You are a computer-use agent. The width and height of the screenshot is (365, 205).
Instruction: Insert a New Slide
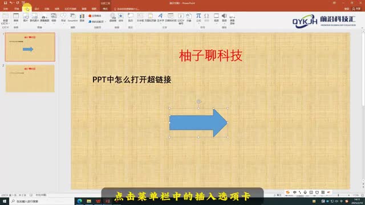[x=5, y=18]
